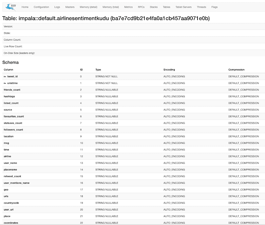
Task: Click the Column Count: label
Action: click(12, 40)
